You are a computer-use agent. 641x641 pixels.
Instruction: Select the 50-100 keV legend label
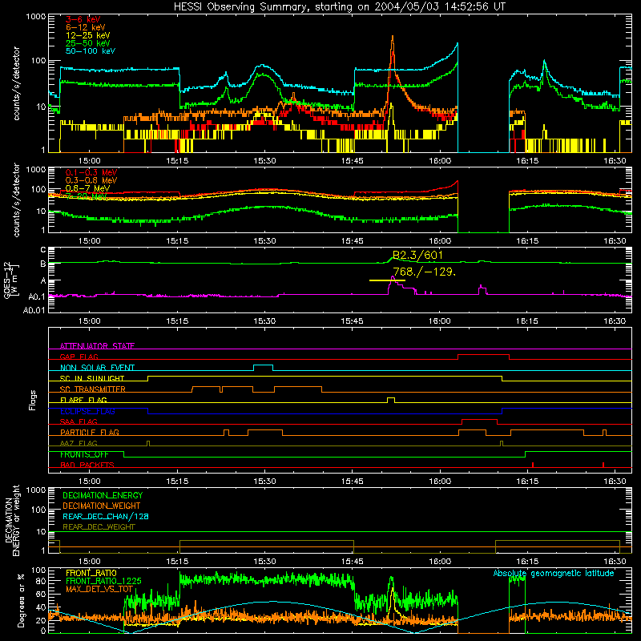90,50
